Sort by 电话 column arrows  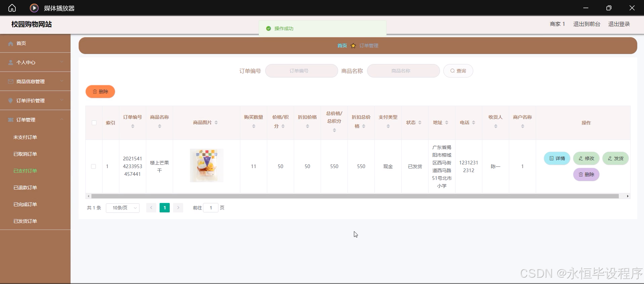(474, 123)
